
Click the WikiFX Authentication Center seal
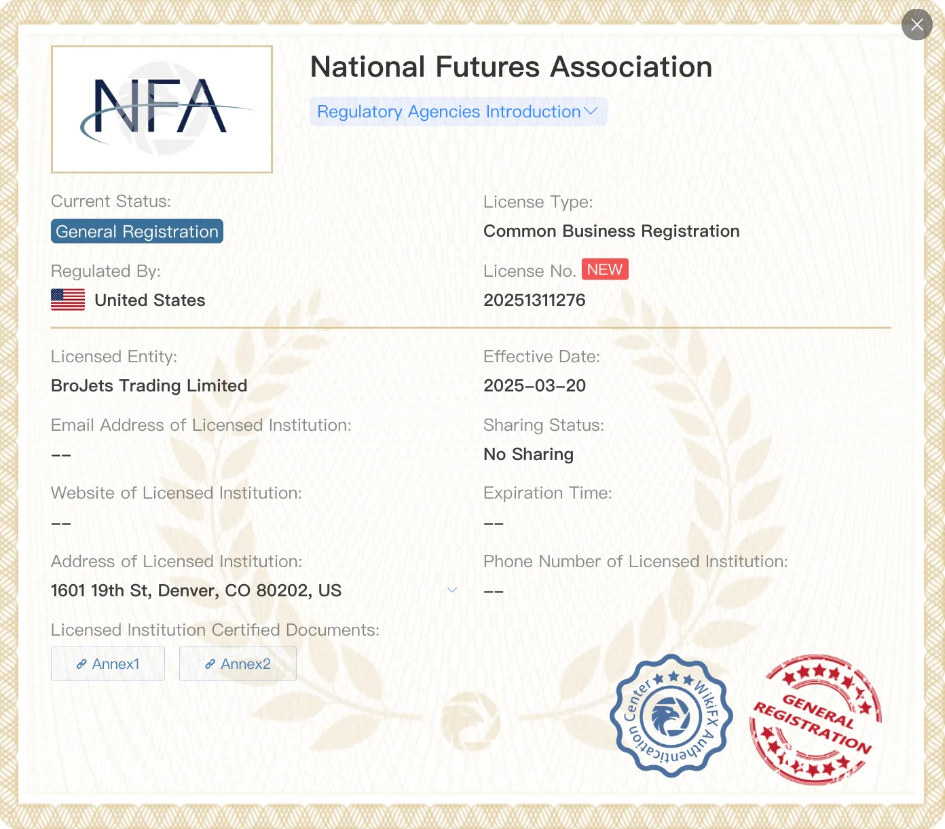point(671,716)
